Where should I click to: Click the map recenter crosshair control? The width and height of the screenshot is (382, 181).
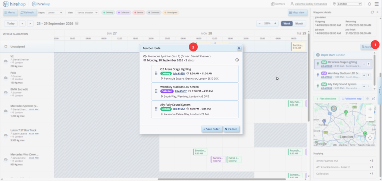coord(370,138)
